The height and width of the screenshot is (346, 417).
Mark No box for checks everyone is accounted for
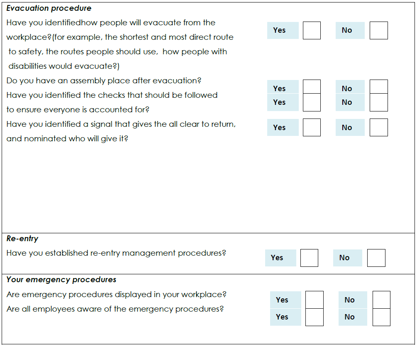(378, 102)
